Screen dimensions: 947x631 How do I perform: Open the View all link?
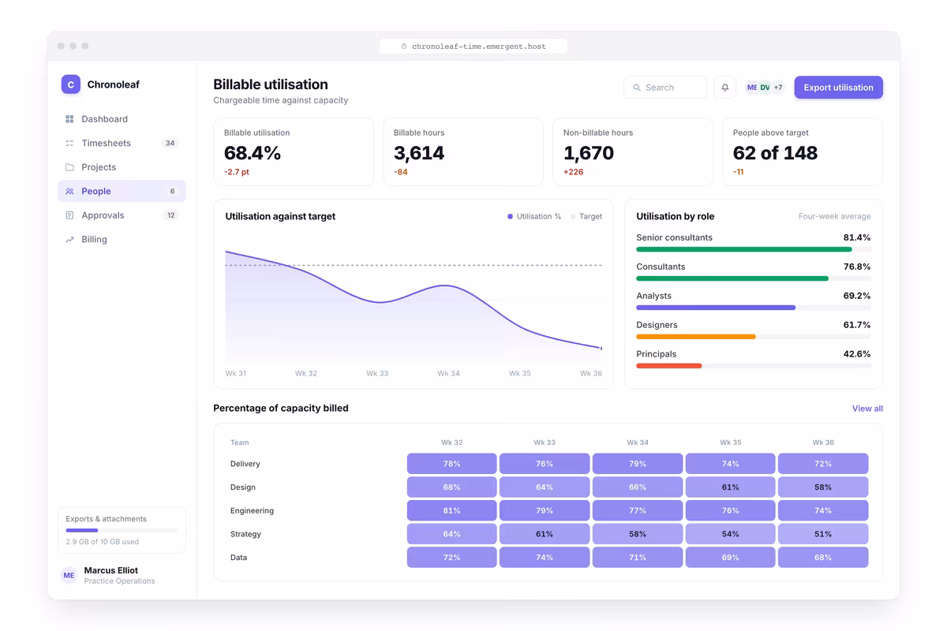pyautogui.click(x=867, y=409)
